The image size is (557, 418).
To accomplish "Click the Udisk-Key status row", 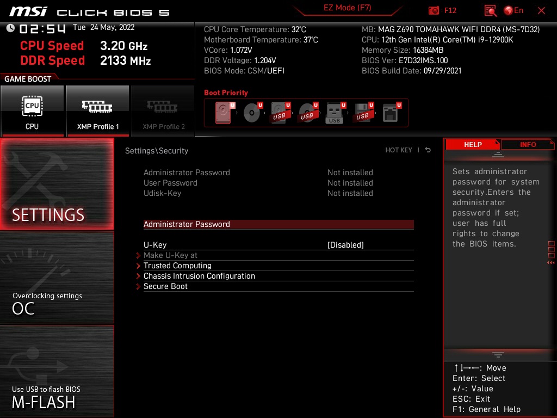I will [x=258, y=193].
